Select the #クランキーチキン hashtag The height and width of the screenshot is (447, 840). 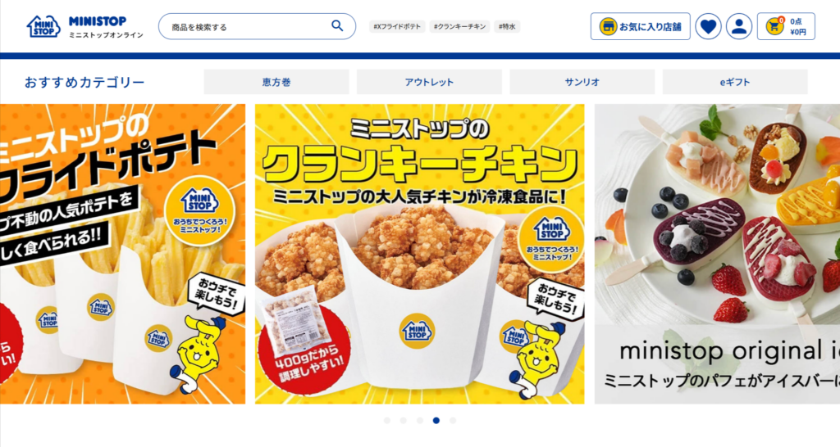(x=459, y=26)
